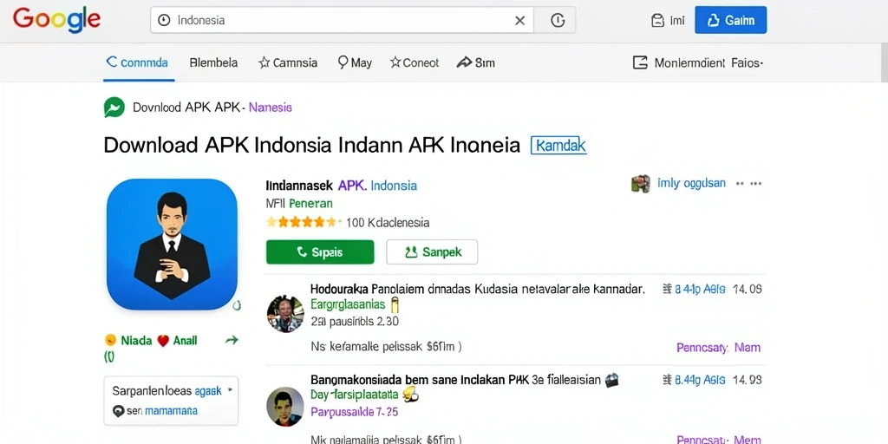Click Ns kefamalle pelissak text
Image resolution: width=888 pixels, height=444 pixels.
[386, 347]
